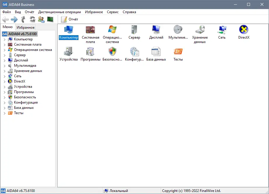
Task: Click the refresh icon in the toolbar
Action: tap(32, 19)
